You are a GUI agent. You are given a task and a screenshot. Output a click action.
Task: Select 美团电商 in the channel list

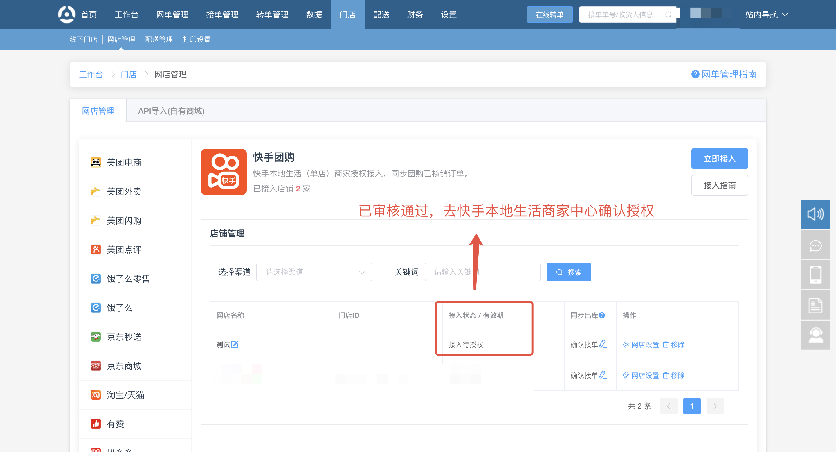(x=135, y=162)
